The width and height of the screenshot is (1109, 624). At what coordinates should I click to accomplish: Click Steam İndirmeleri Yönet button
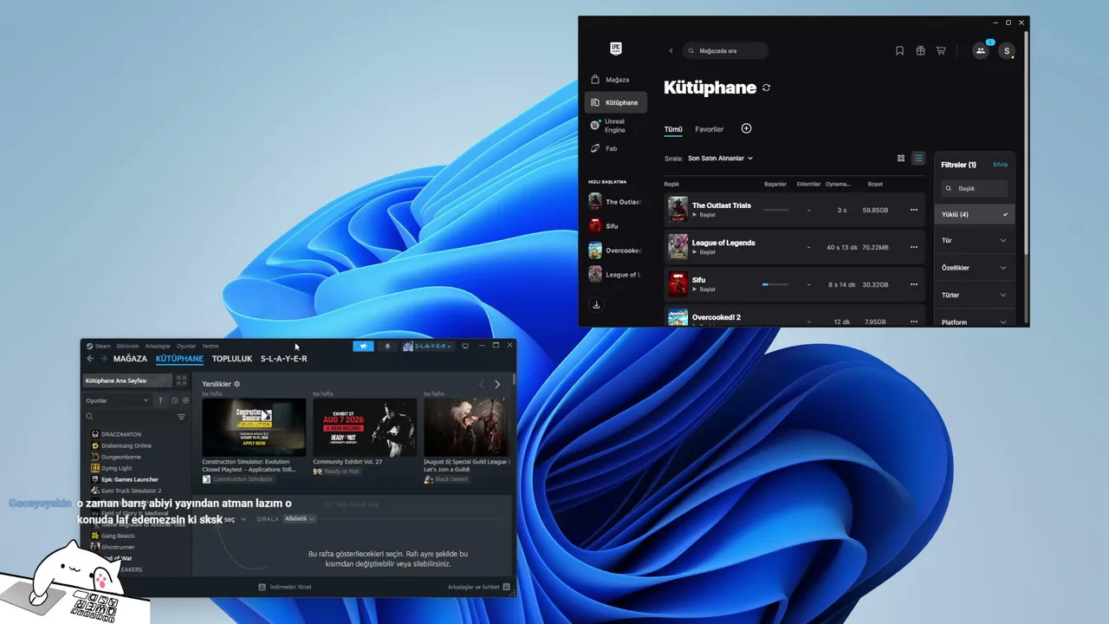pos(285,587)
